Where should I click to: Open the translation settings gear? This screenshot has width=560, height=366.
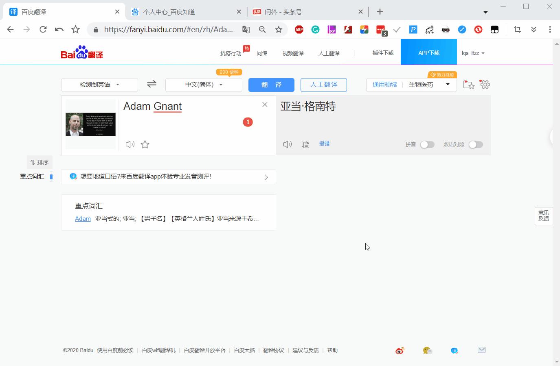coord(485,84)
